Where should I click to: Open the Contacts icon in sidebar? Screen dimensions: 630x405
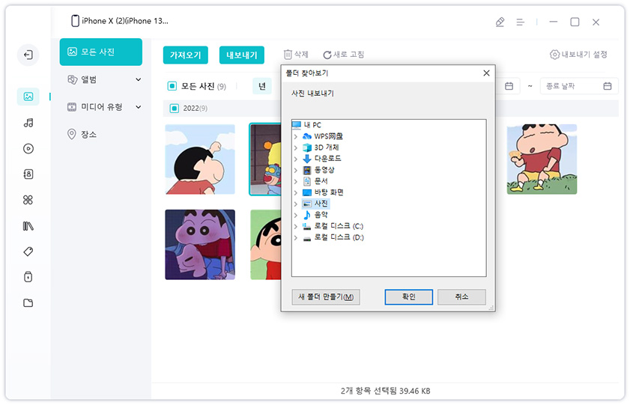[28, 174]
